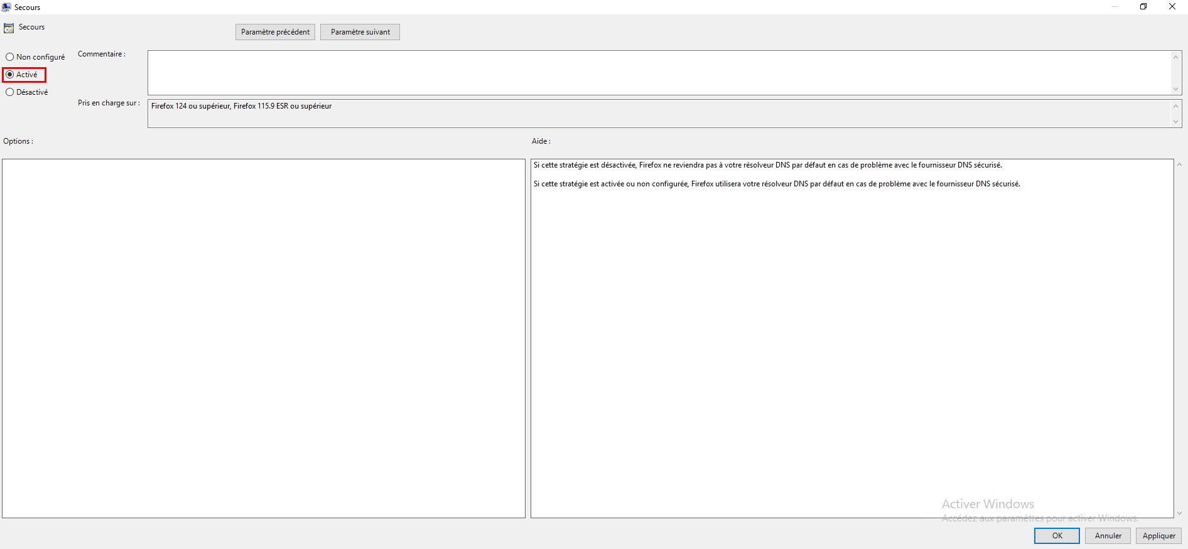Click the Firefox 124 ou supérieur text
The width and height of the screenshot is (1188, 549).
click(241, 106)
